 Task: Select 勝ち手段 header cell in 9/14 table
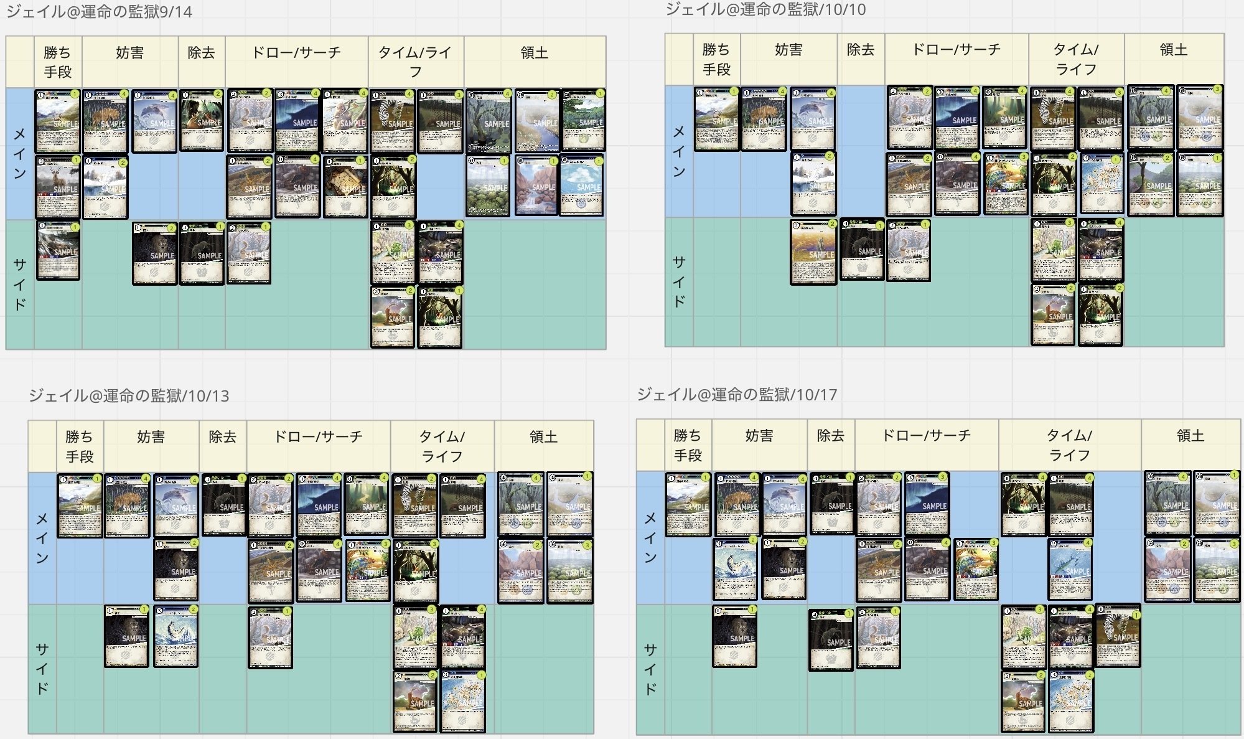pyautogui.click(x=58, y=62)
